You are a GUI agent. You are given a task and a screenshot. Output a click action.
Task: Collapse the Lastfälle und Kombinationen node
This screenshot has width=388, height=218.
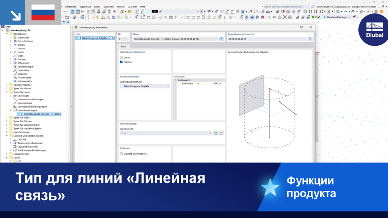7,136
